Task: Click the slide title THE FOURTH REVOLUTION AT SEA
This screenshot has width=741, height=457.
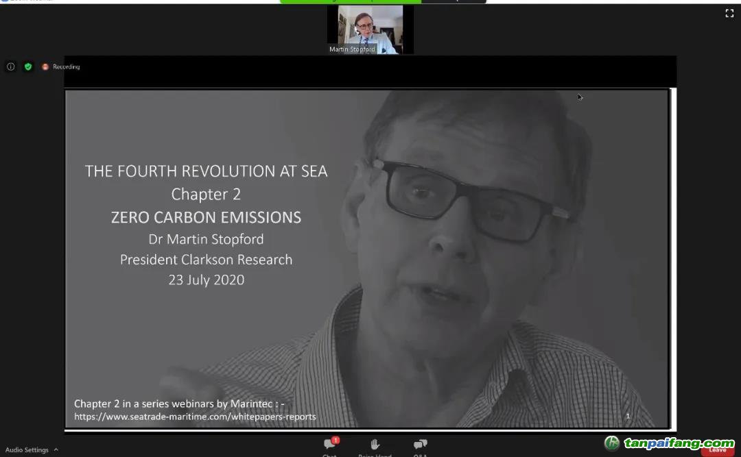Action: tap(206, 171)
